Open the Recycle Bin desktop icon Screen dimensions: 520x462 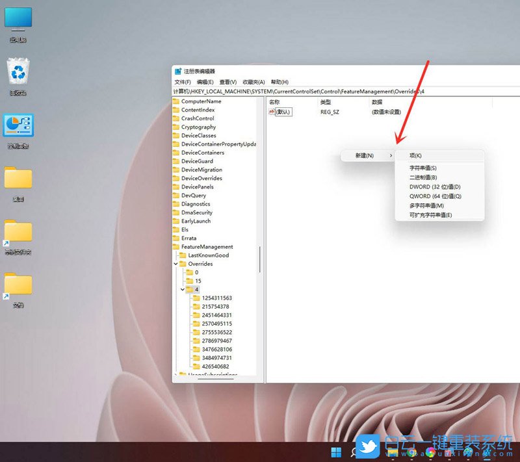click(18, 73)
